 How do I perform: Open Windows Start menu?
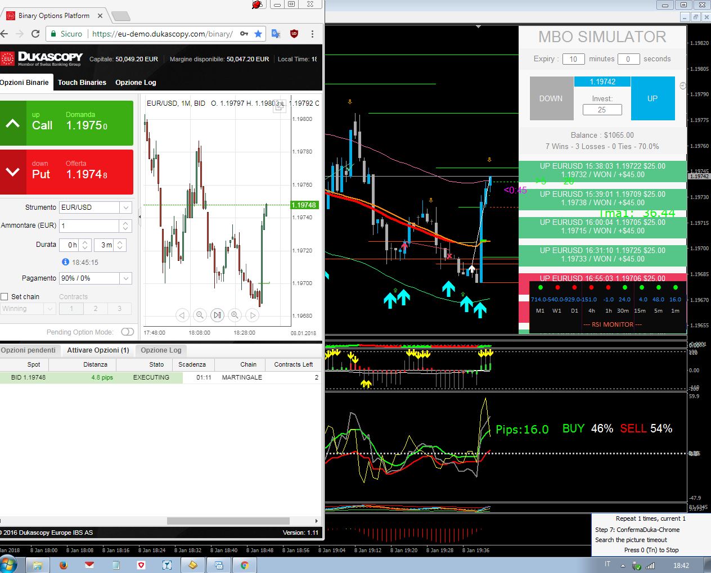(x=9, y=565)
